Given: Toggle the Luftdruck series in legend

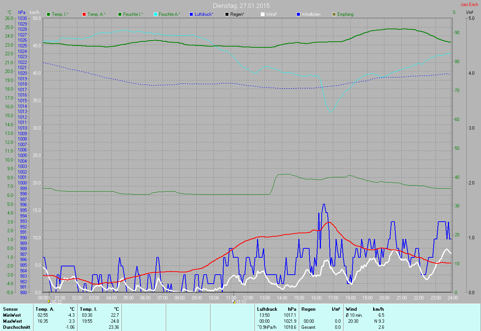Looking at the screenshot, I should (201, 14).
